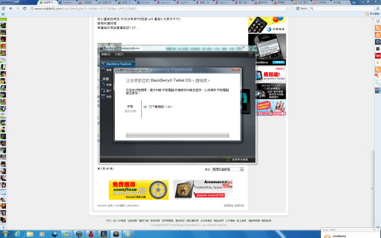This screenshot has height=238, width=381.
Task: Open Windows Media Player on taskbar
Action: [42, 234]
